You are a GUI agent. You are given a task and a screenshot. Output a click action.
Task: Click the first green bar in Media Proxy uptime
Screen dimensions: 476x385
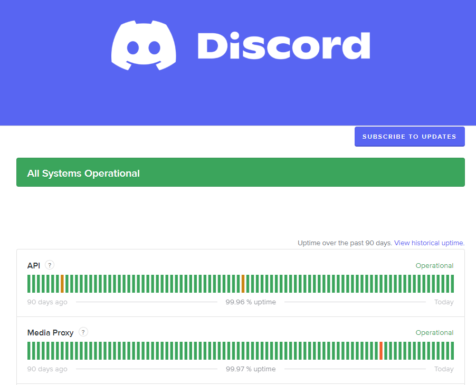pos(29,351)
